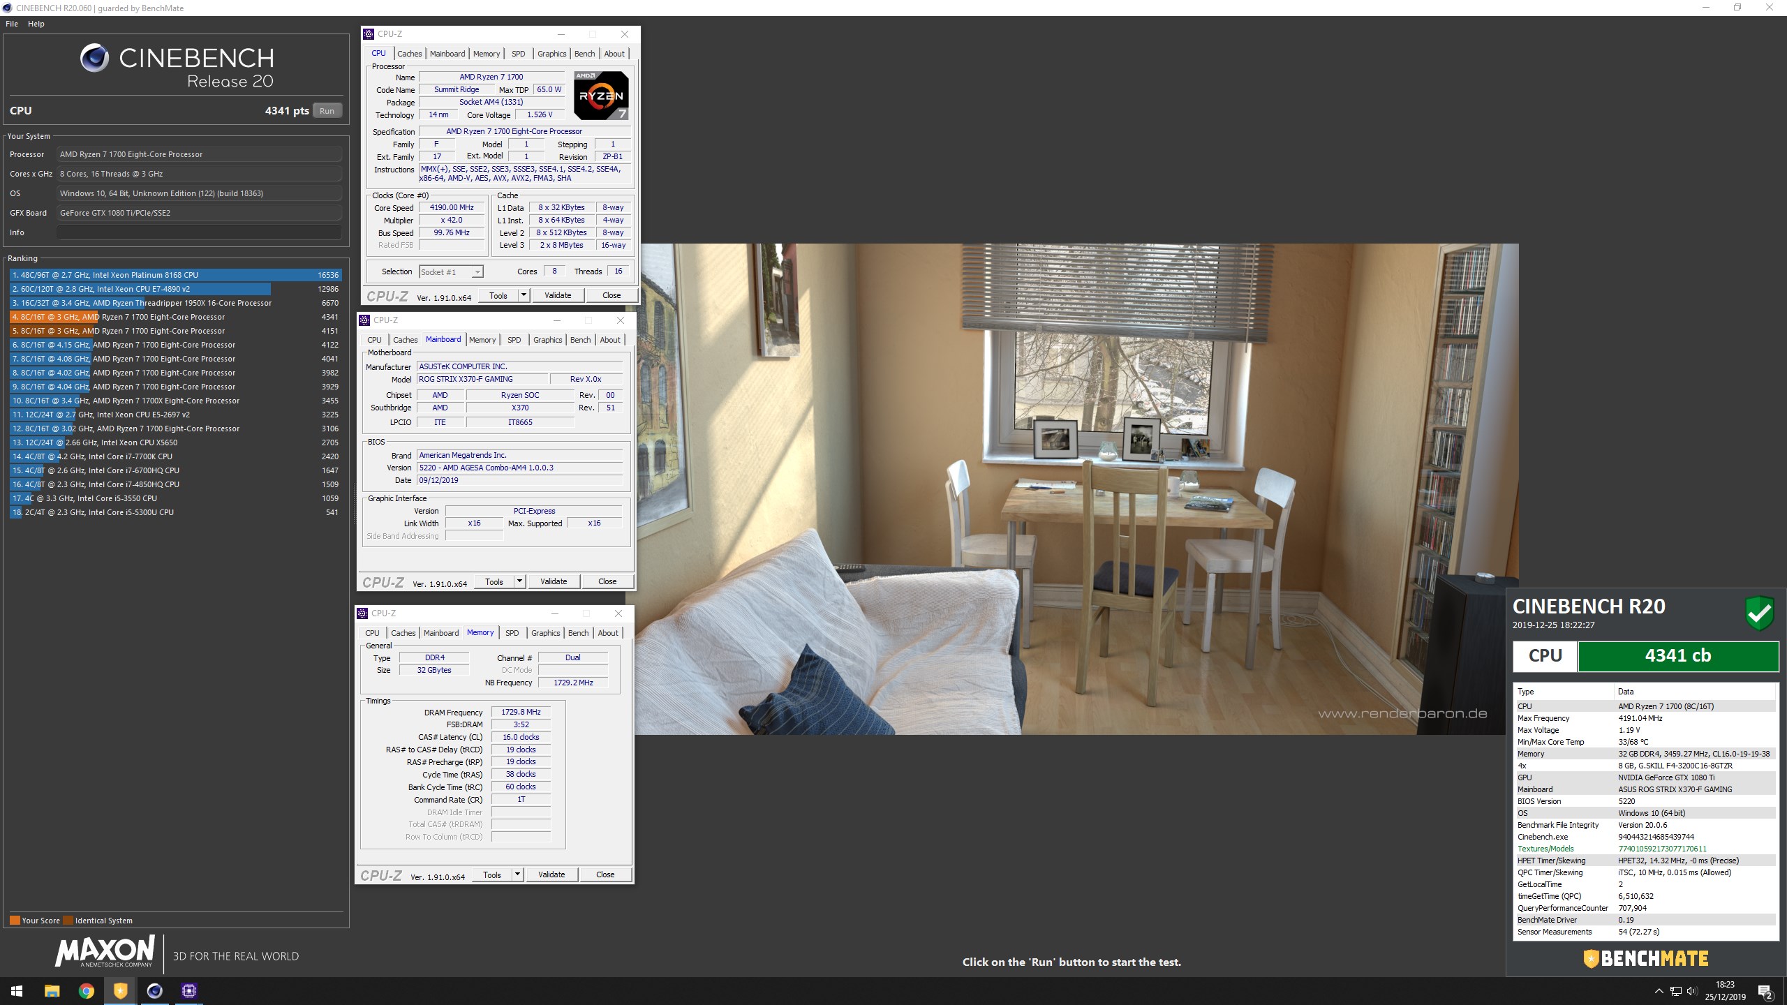Select rank 4 Ryzen 7 1700 4341 row
This screenshot has height=1005, width=1787.
click(x=175, y=317)
